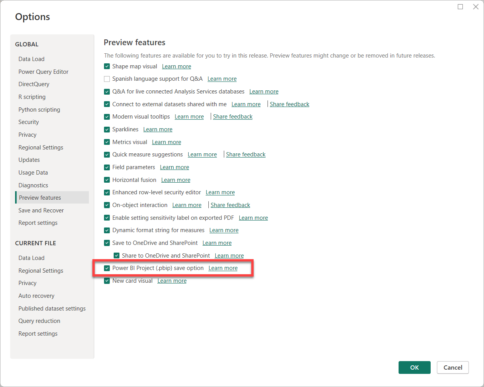Image resolution: width=484 pixels, height=387 pixels.
Task: Select Power Query Editor in sidebar
Action: click(x=43, y=72)
